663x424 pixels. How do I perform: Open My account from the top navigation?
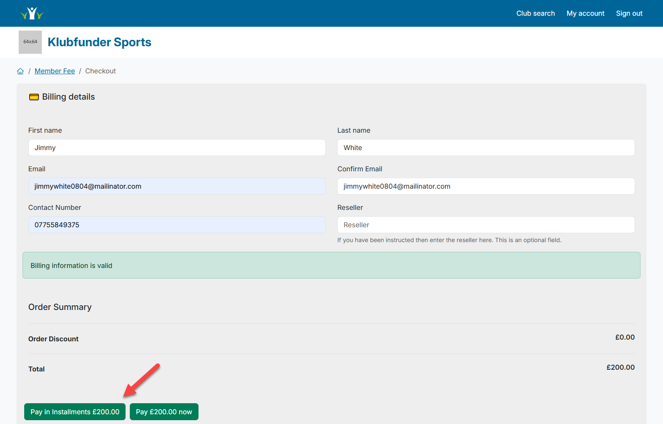585,14
